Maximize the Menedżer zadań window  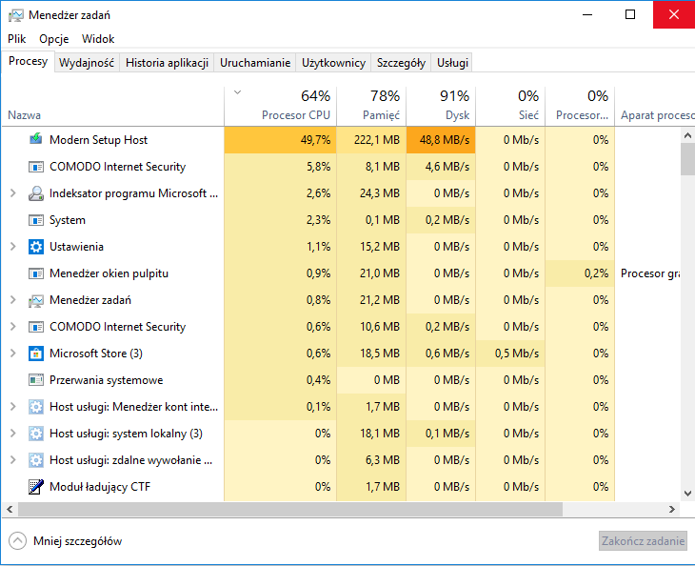click(x=630, y=14)
